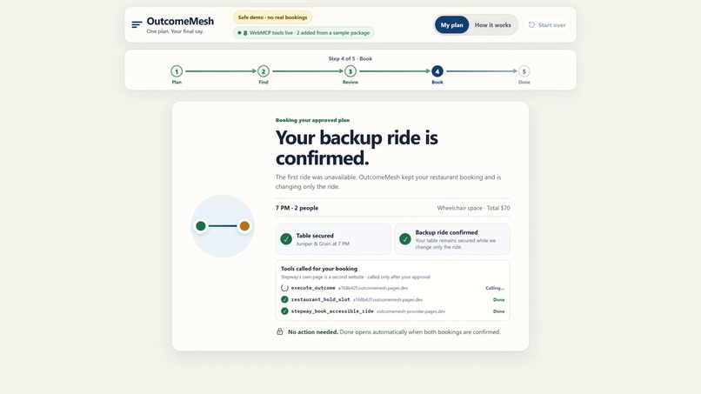The image size is (701, 394).
Task: Select step 3 Review circle
Action: (x=350, y=71)
